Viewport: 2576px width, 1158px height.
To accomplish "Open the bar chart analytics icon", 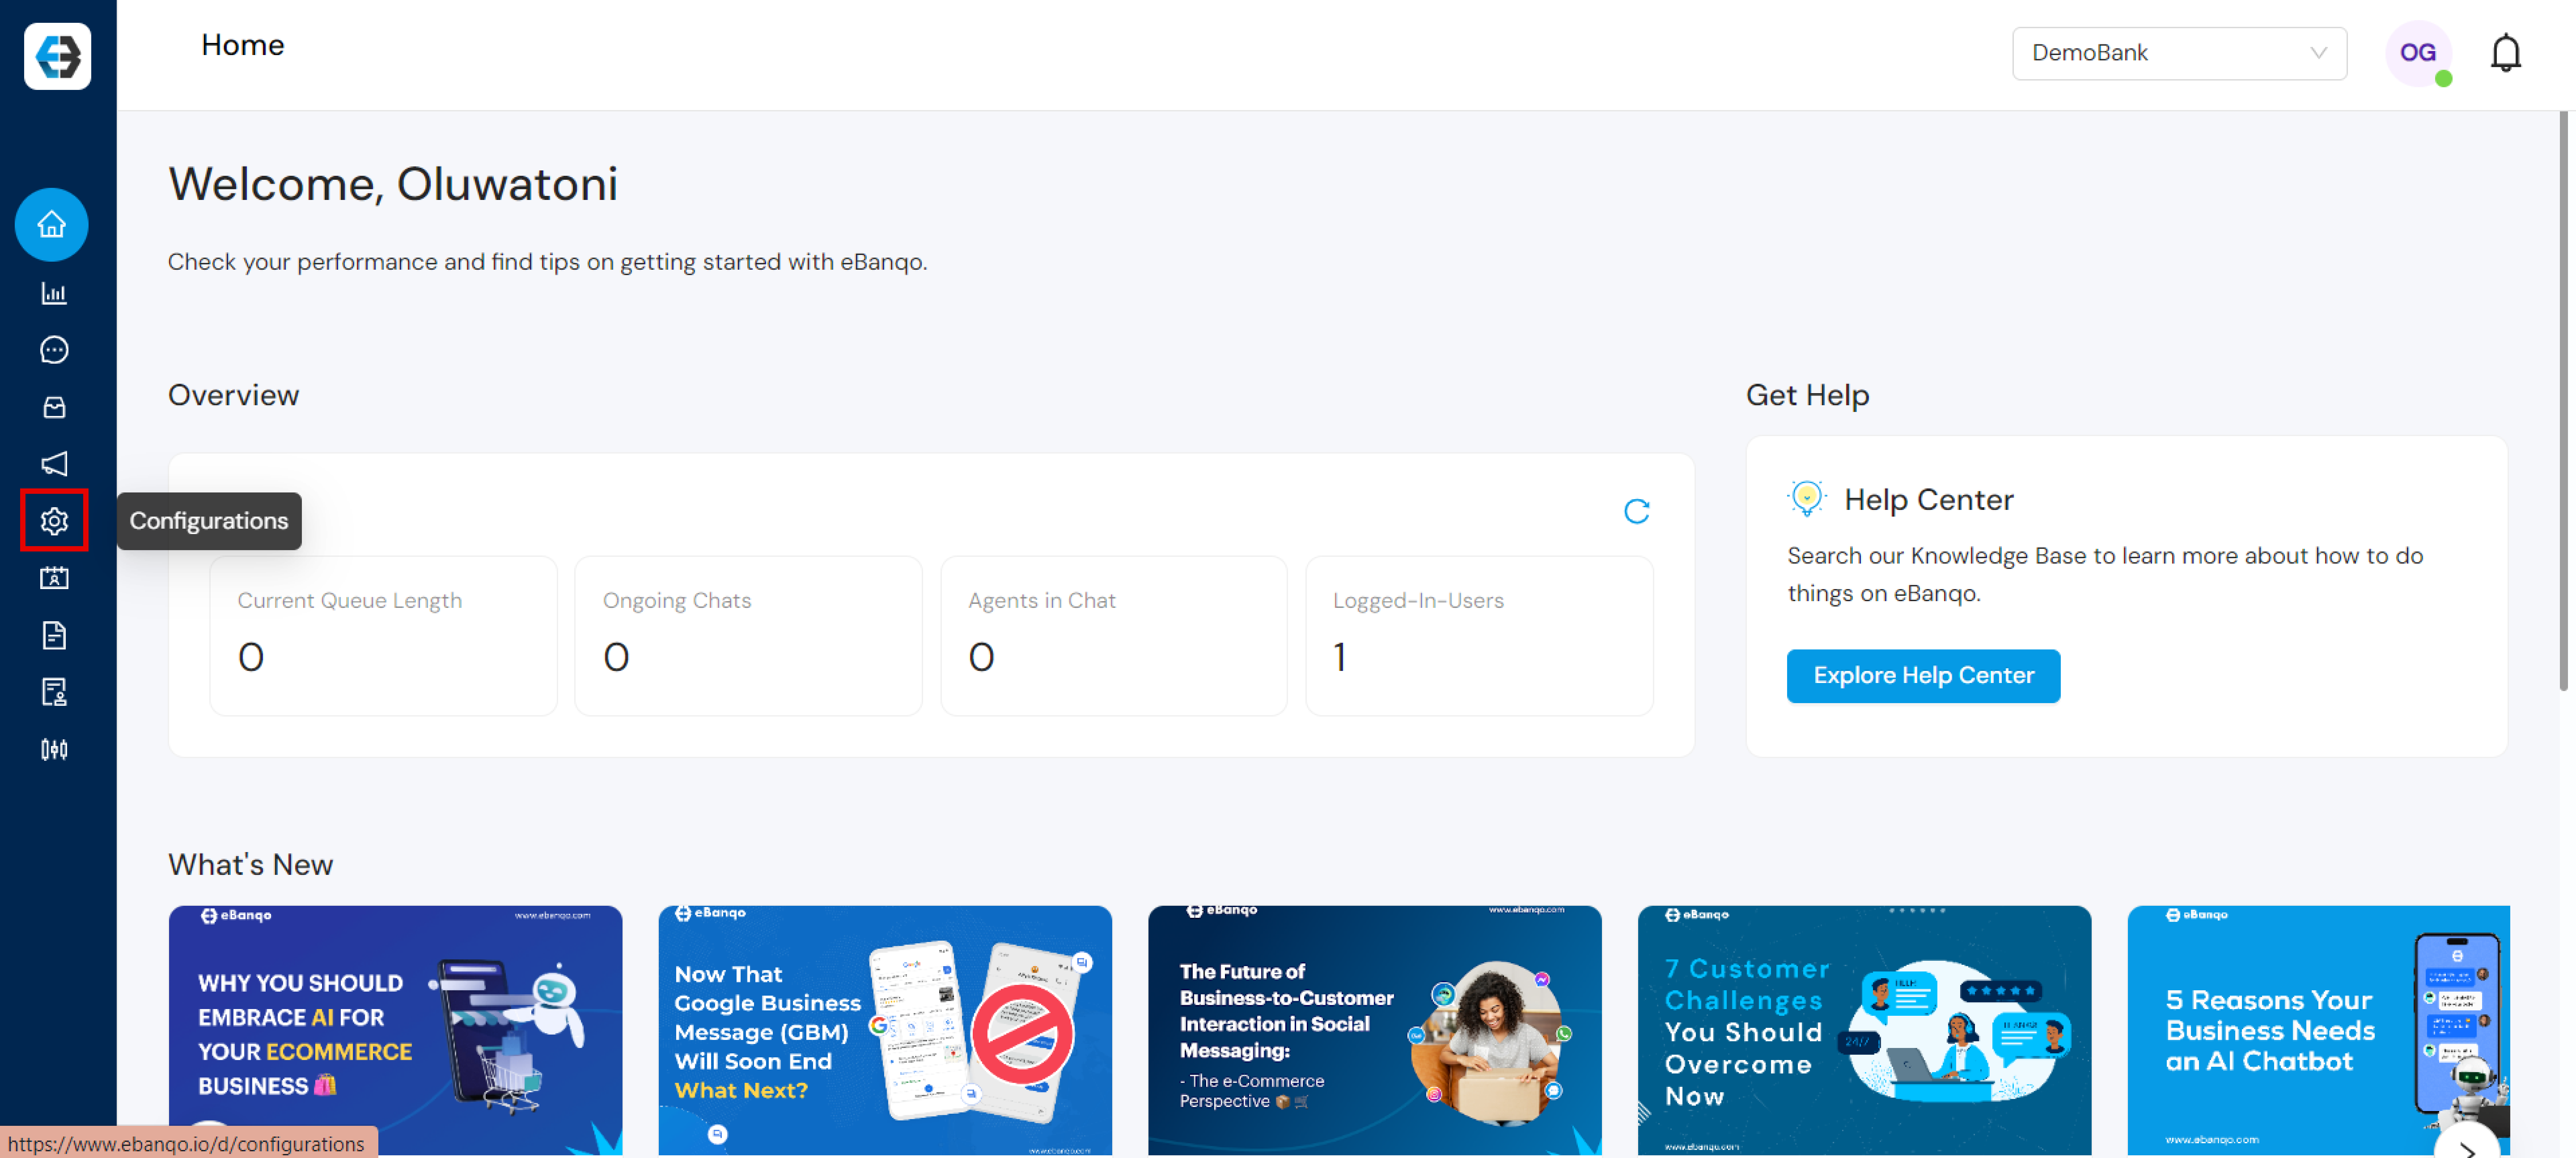I will coord(54,293).
